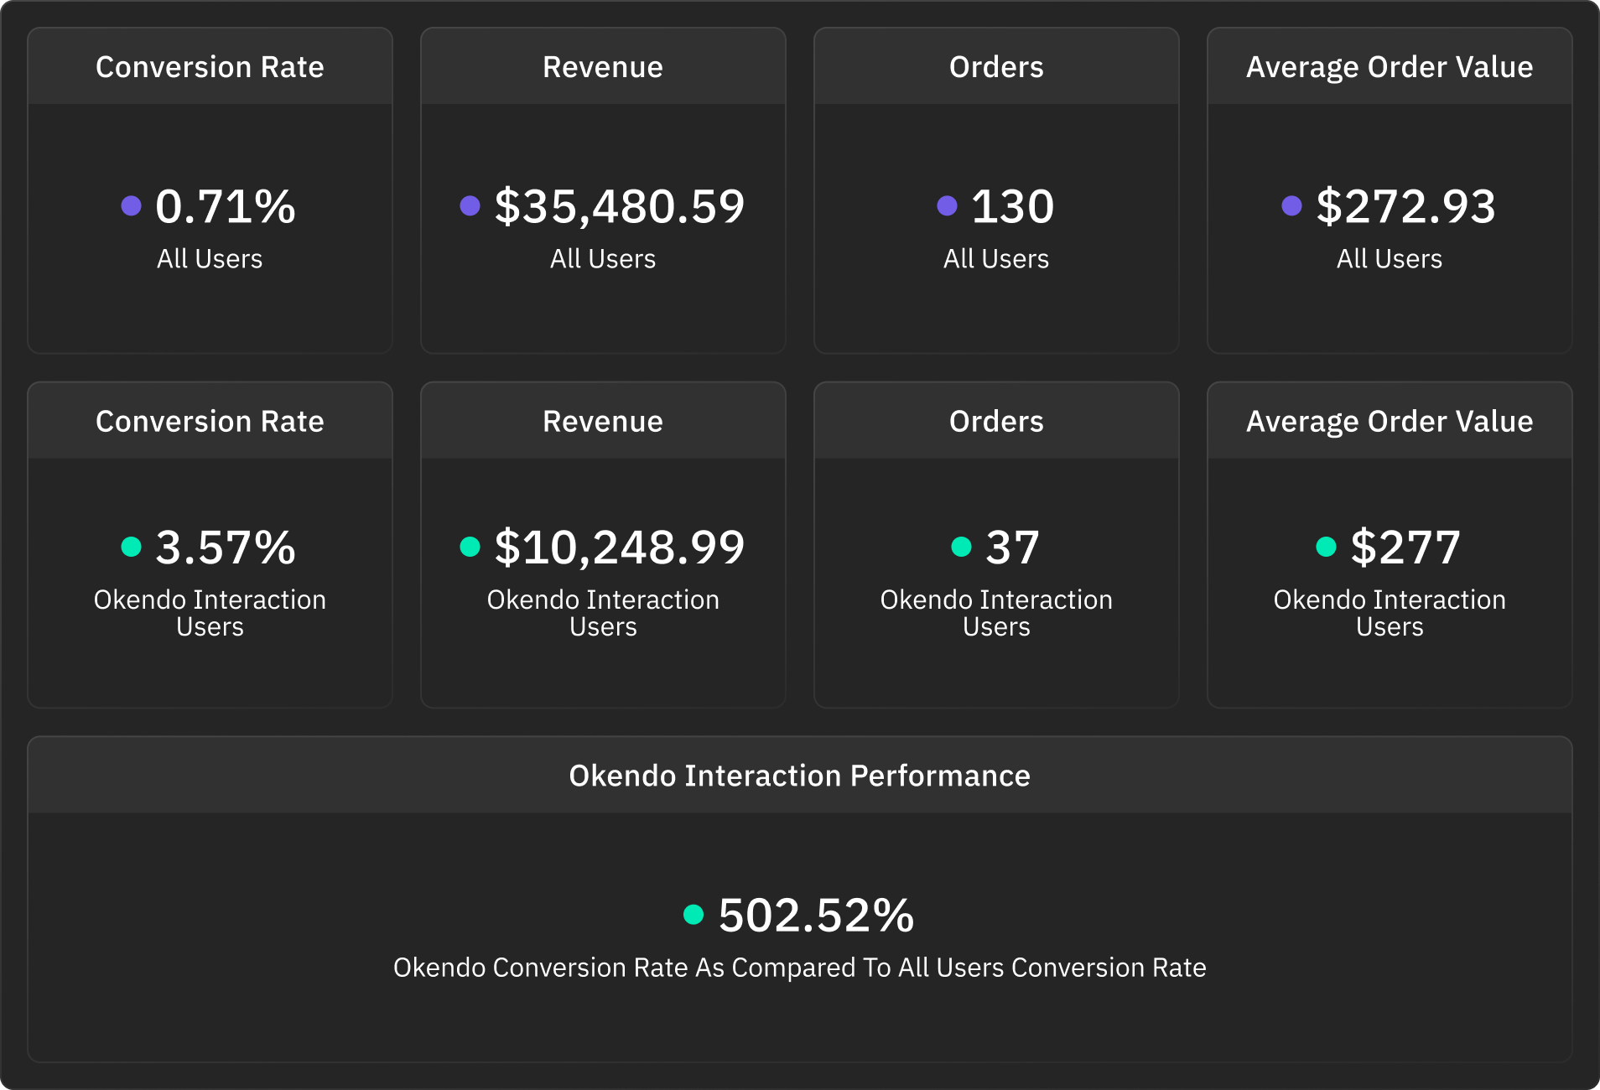1600x1090 pixels.
Task: Click the Okendo Interaction Users label under 3.57%
Action: [x=210, y=612]
